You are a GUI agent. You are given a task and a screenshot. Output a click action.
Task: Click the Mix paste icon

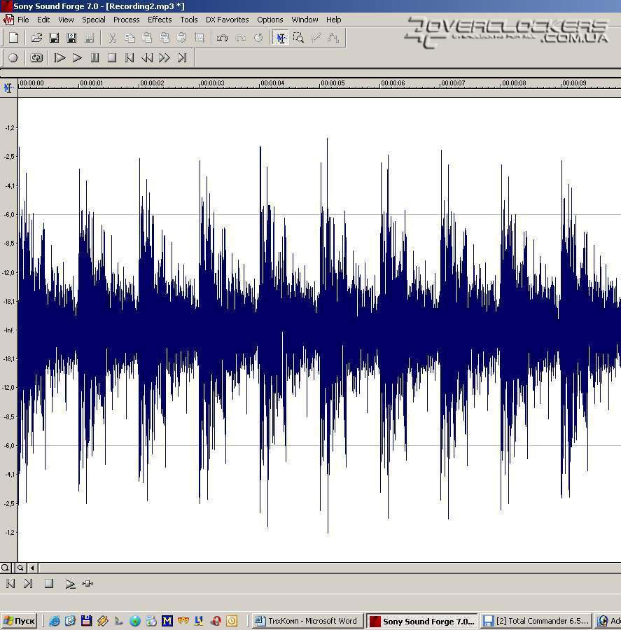164,38
